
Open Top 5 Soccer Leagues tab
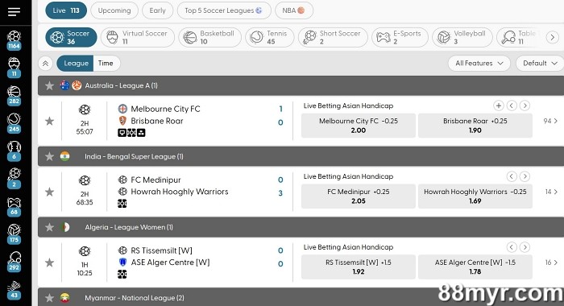point(224,10)
